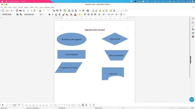Insert an image via toolbar icon

tap(69, 11)
